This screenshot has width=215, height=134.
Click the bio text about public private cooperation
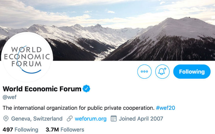click(78, 108)
